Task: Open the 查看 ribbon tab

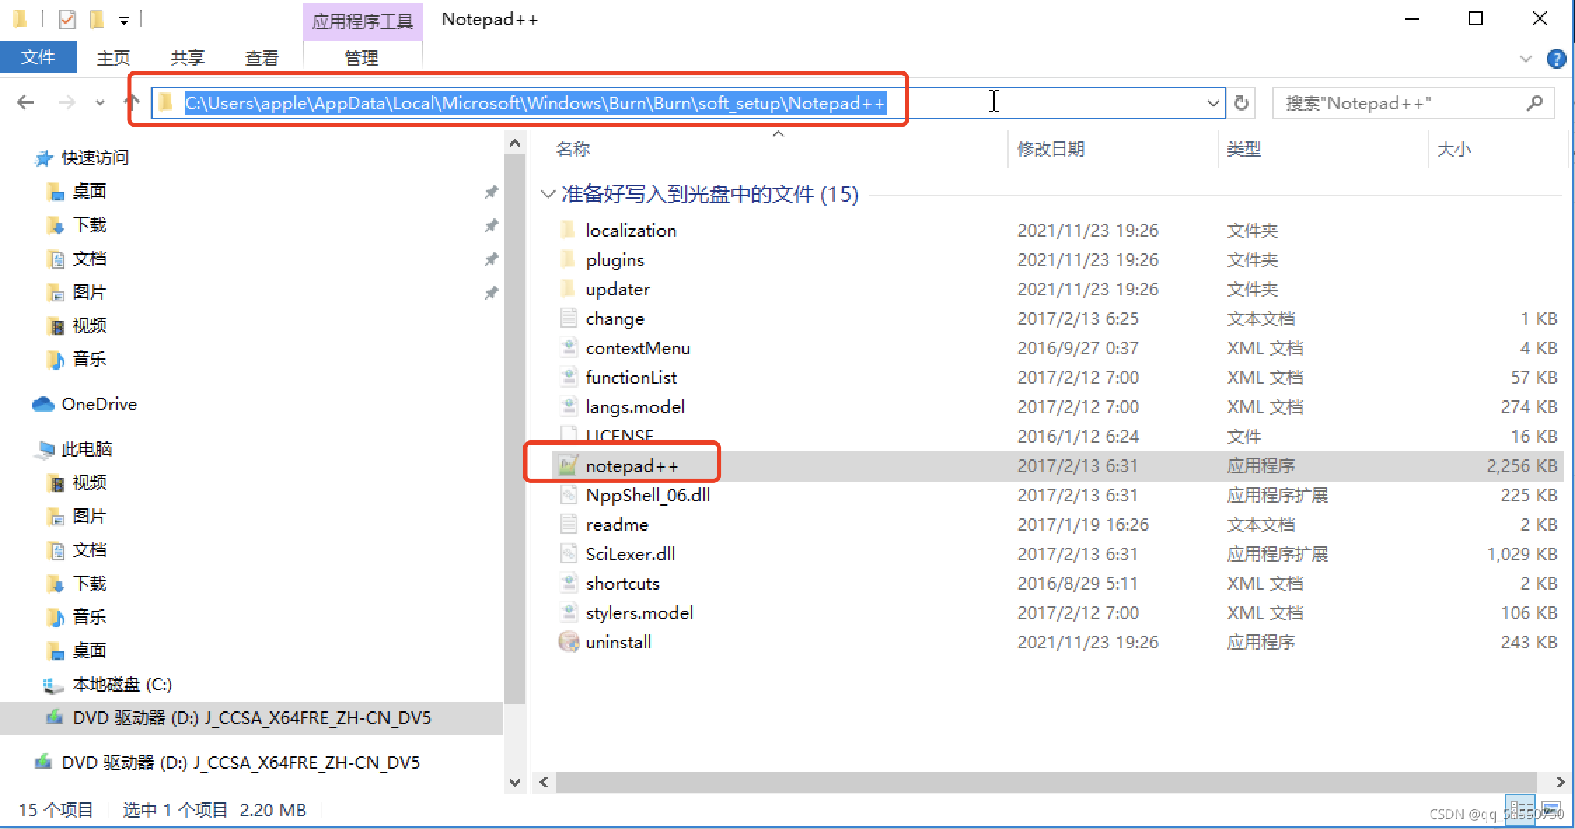Action: pyautogui.click(x=261, y=58)
